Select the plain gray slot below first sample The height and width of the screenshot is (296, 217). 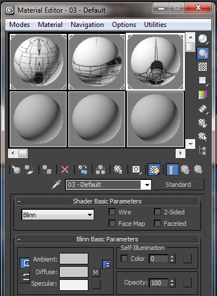pos(38,119)
